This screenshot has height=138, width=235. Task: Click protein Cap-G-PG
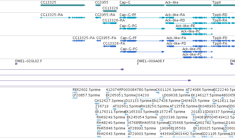142,52
